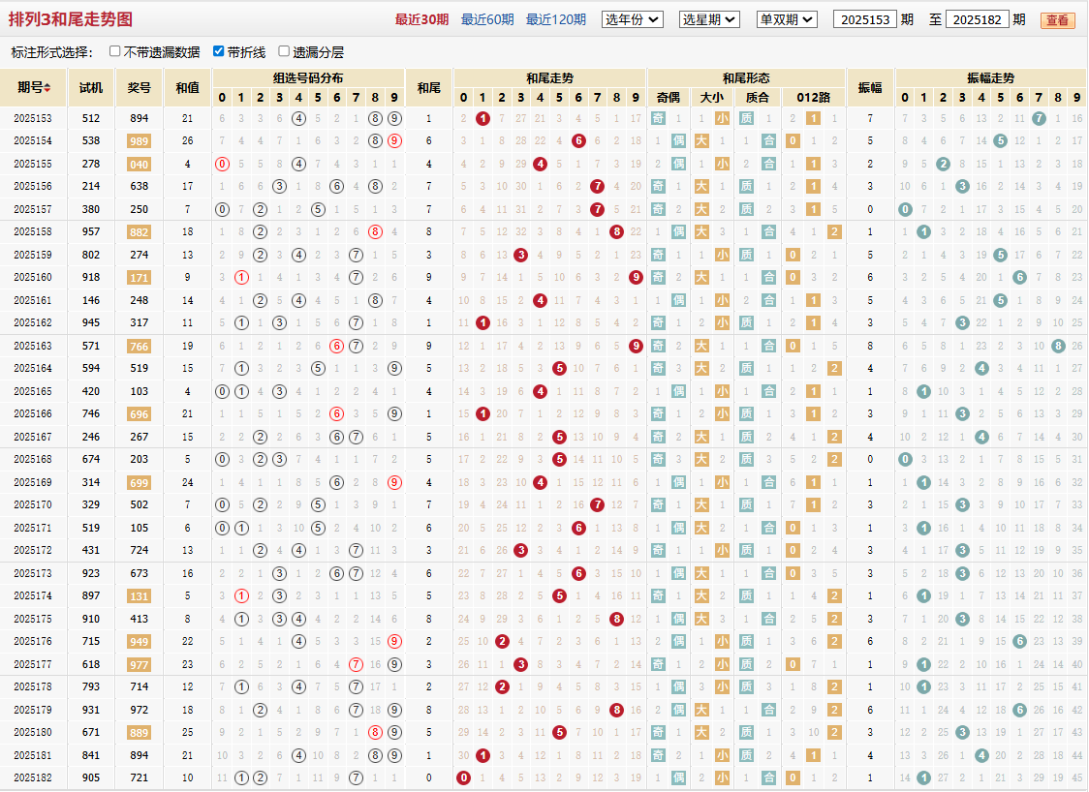Click circled 5 in row 2025157 distribution
Viewport: 1089px width, 792px height.
(318, 209)
